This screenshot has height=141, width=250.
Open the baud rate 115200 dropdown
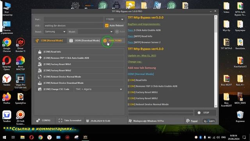[x=114, y=19]
